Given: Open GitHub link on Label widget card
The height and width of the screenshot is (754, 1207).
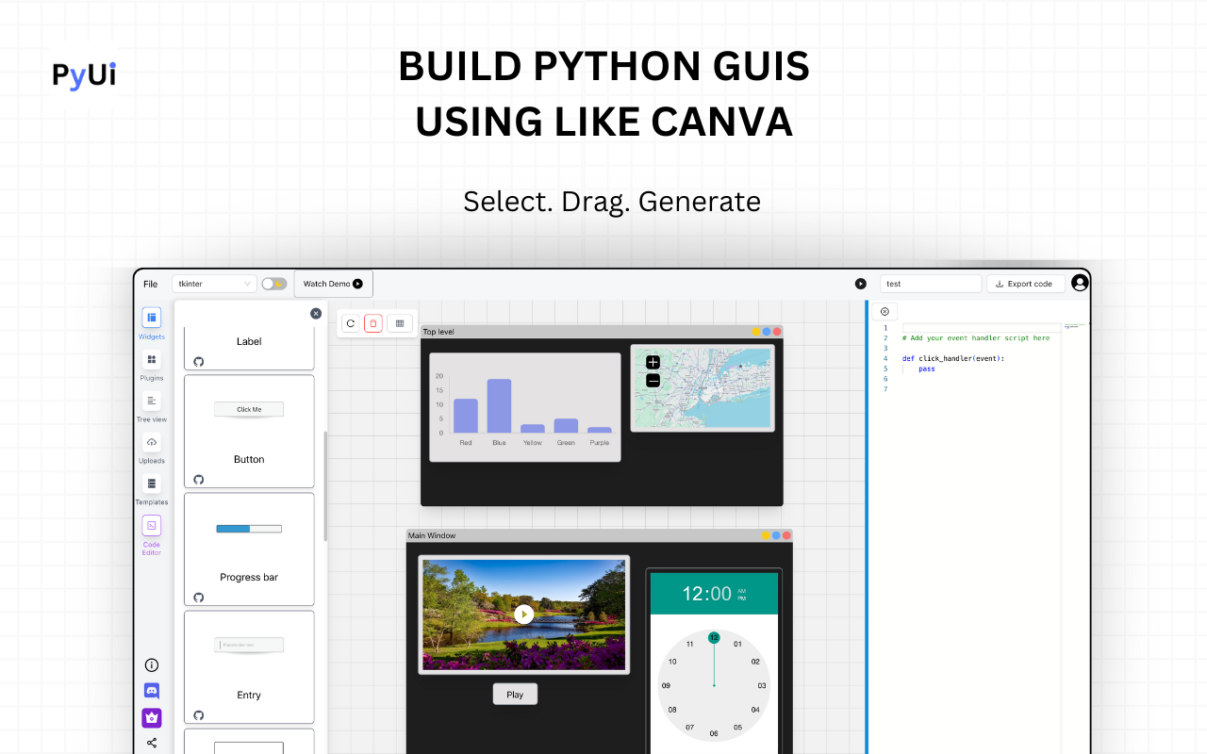Looking at the screenshot, I should [198, 362].
